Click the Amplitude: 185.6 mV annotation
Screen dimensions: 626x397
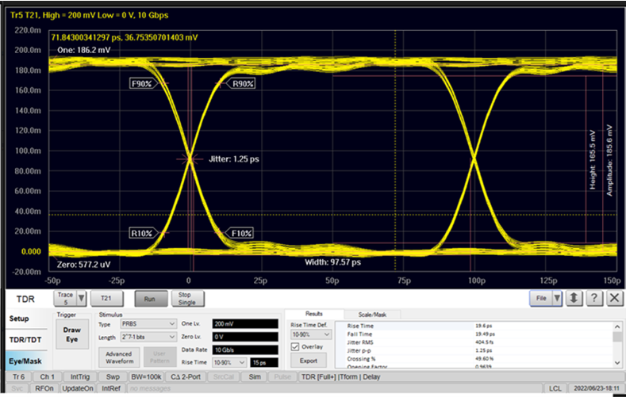pos(609,160)
